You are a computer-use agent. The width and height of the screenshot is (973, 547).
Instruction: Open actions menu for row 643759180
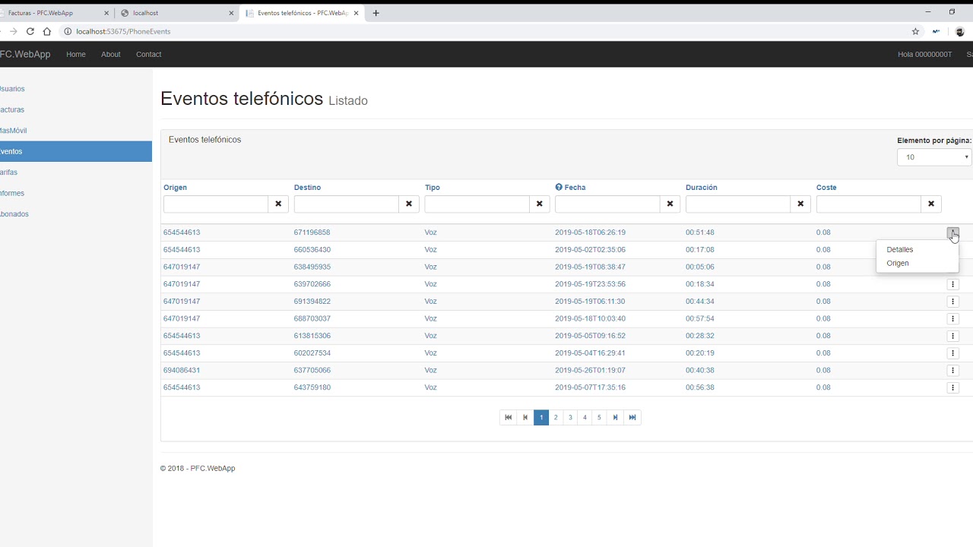952,387
